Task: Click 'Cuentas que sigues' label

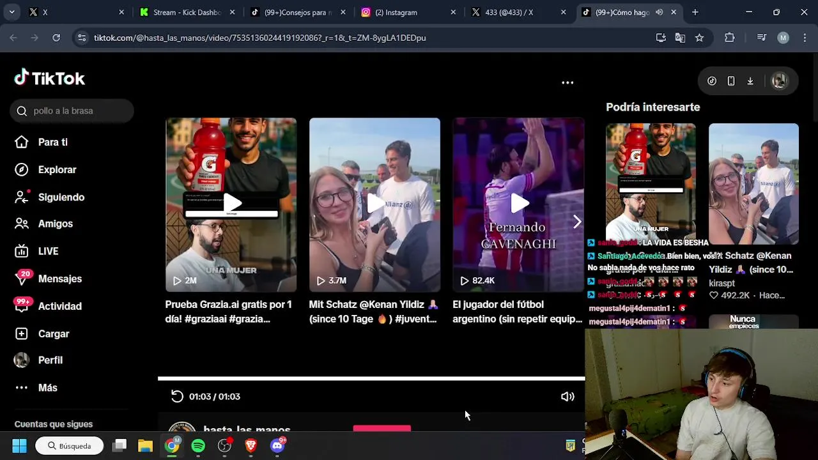Action: (54, 424)
